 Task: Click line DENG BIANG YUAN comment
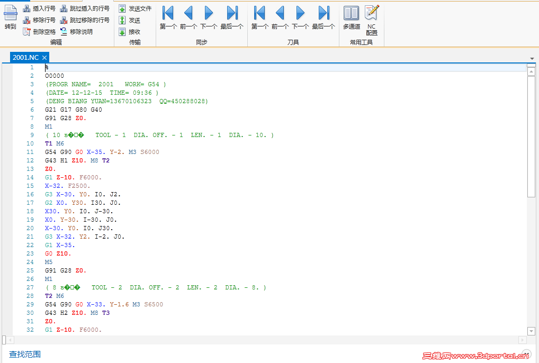(127, 101)
